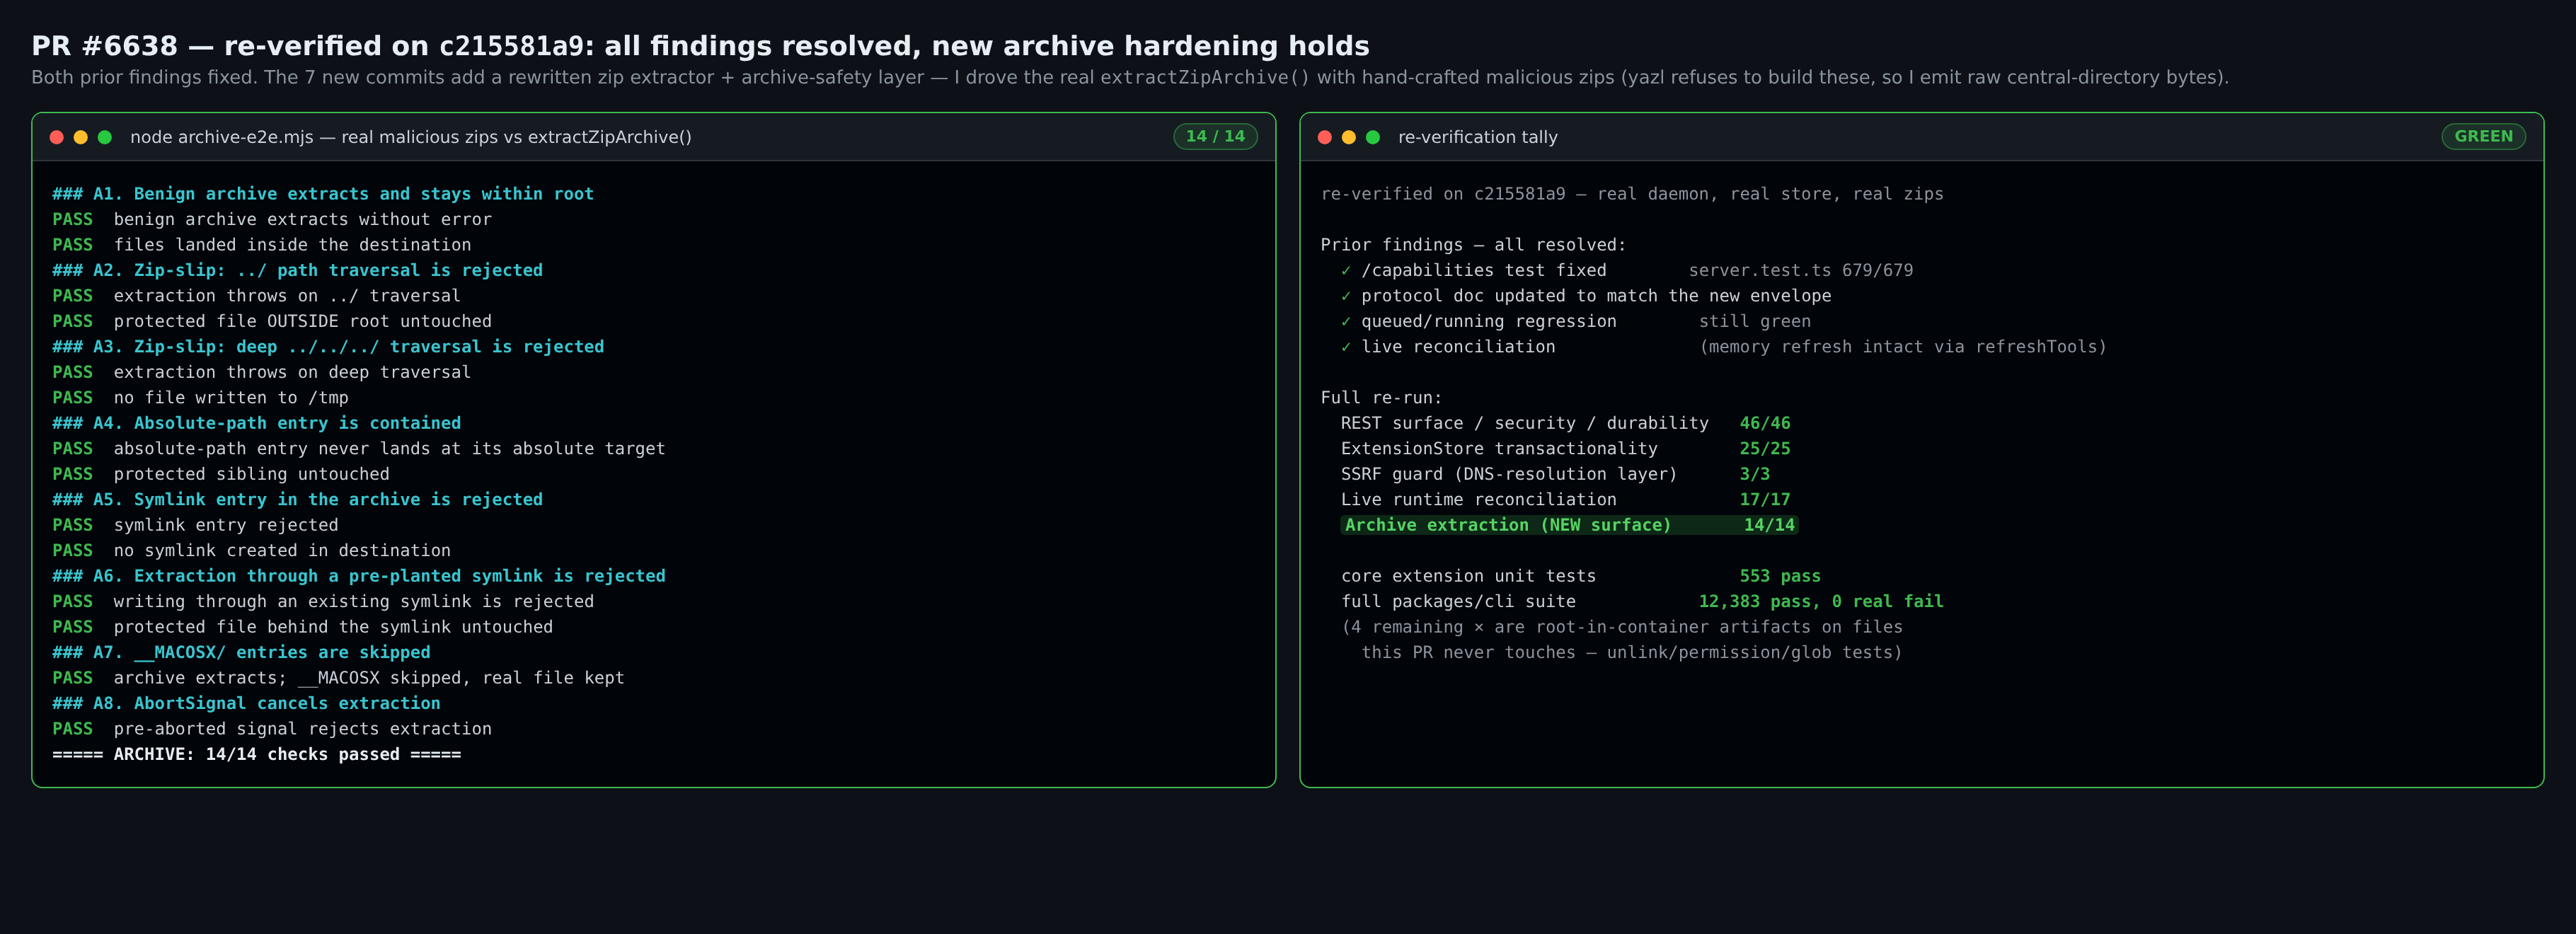Click 'REST surface / security / durability' row
Screen dimensions: 2576x934
tap(1525, 423)
